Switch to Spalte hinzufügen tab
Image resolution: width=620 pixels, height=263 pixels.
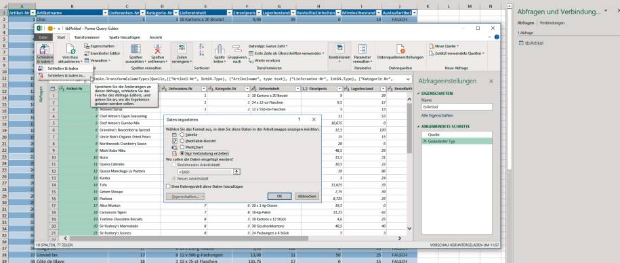click(125, 37)
